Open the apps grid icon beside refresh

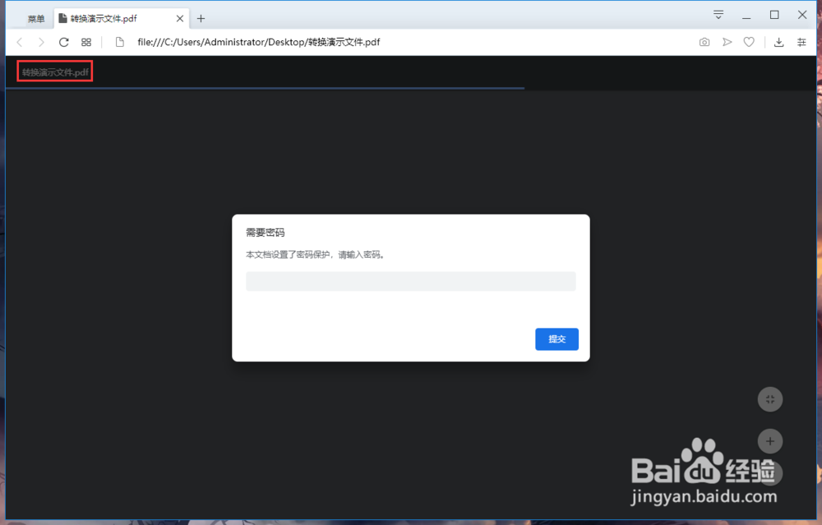pos(86,41)
